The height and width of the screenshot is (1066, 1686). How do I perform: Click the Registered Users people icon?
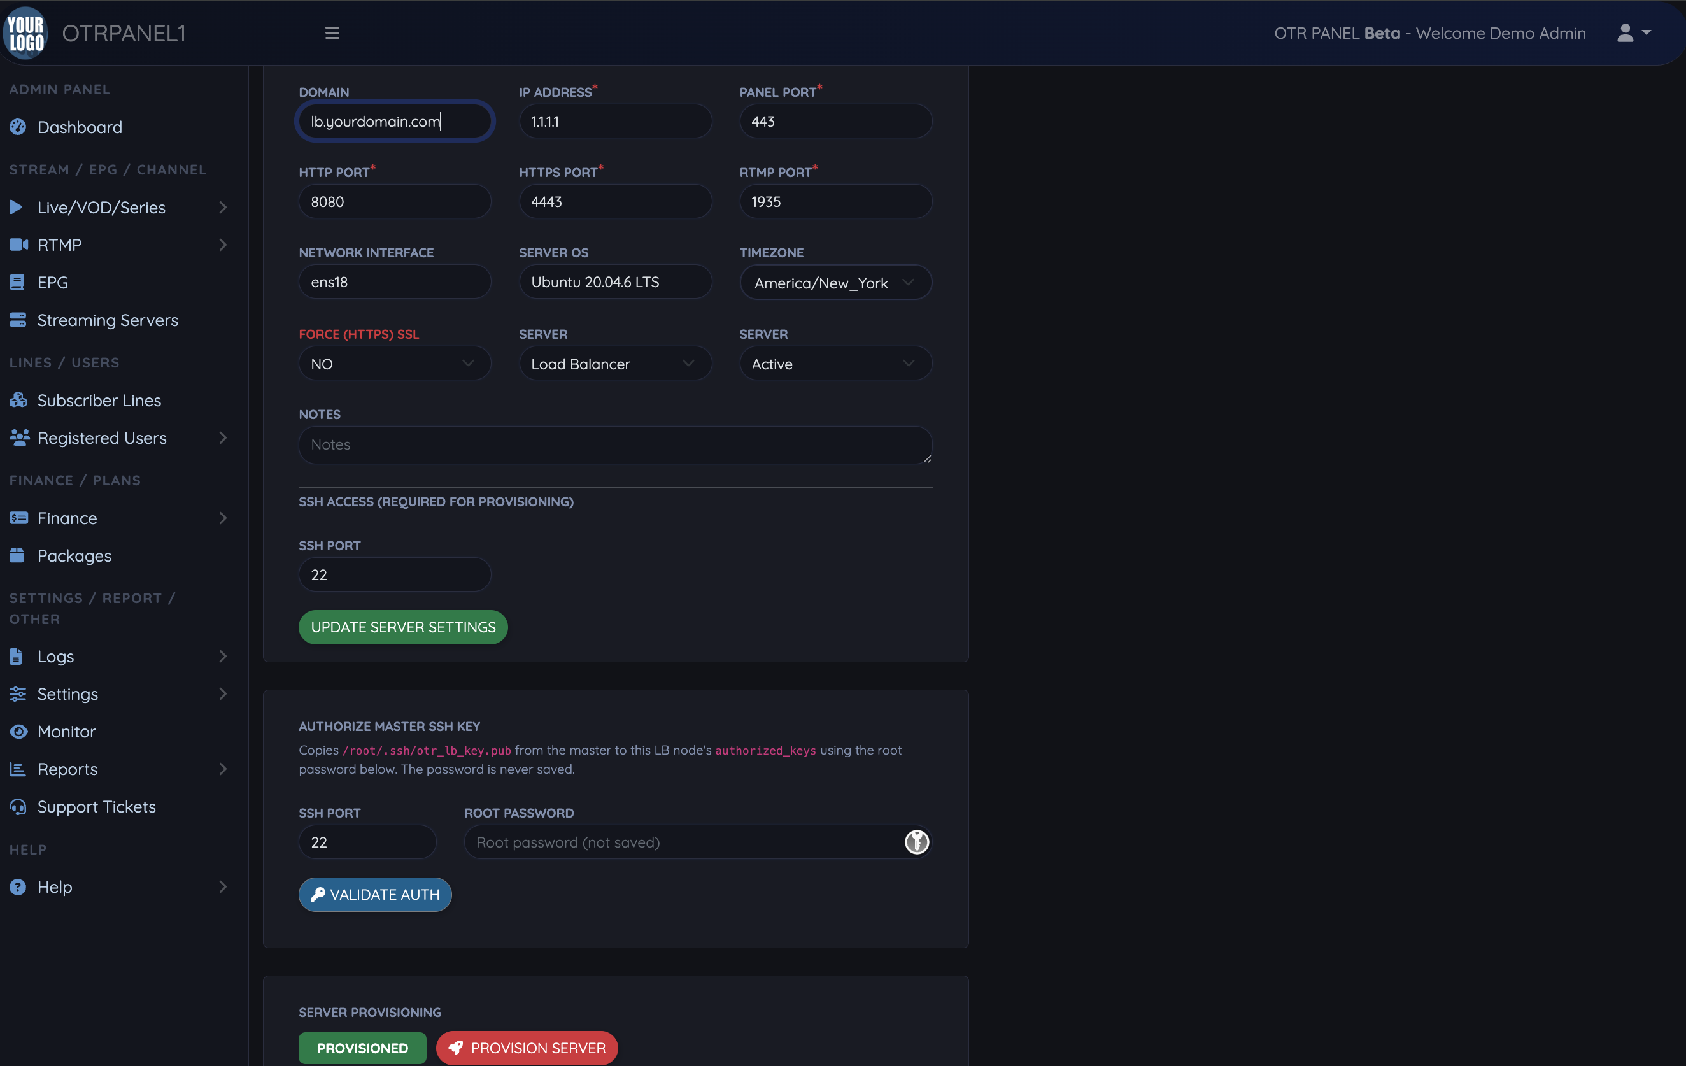tap(20, 437)
